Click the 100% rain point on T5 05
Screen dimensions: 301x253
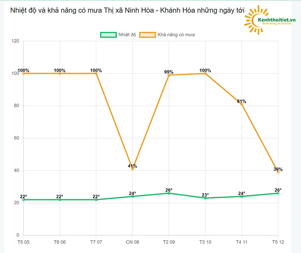pyautogui.click(x=23, y=73)
